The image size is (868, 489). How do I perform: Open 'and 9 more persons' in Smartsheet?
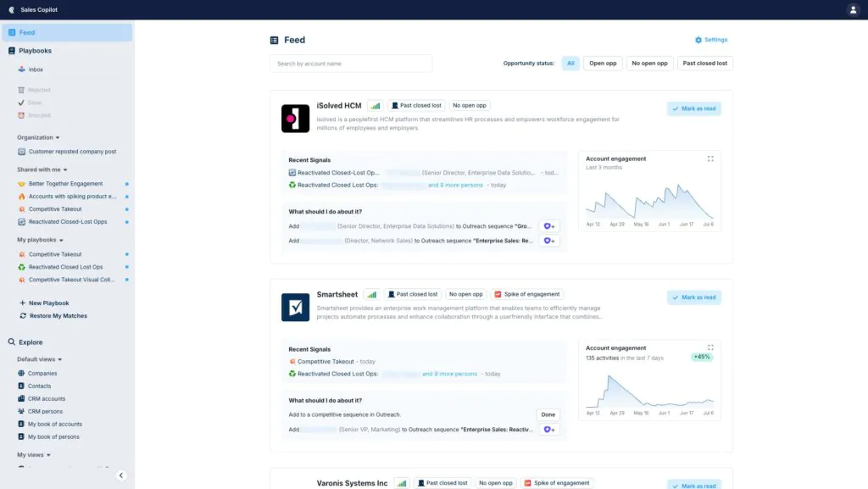tap(449, 374)
